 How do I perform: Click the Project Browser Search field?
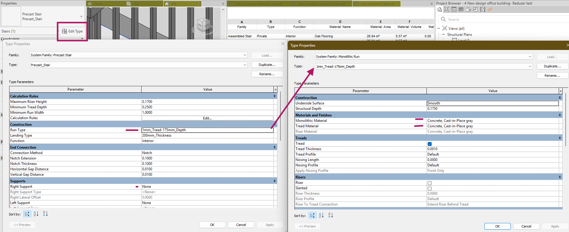503,19
